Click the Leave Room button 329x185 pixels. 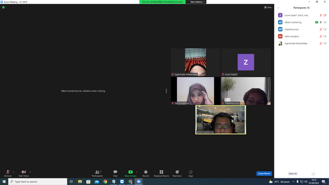(x=264, y=174)
